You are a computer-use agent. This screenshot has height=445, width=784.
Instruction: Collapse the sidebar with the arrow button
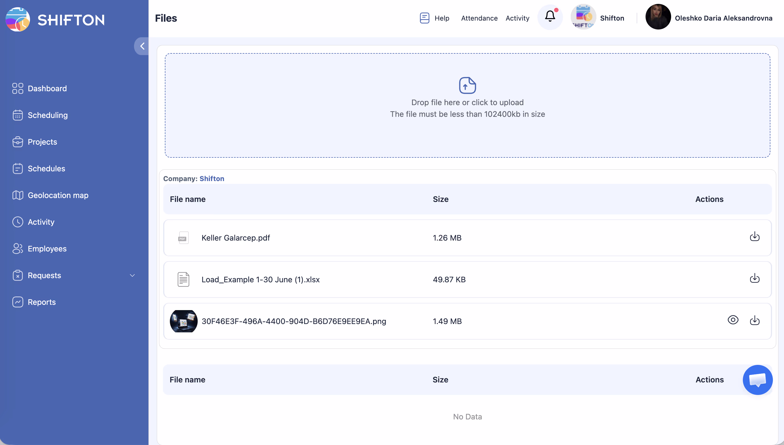142,46
